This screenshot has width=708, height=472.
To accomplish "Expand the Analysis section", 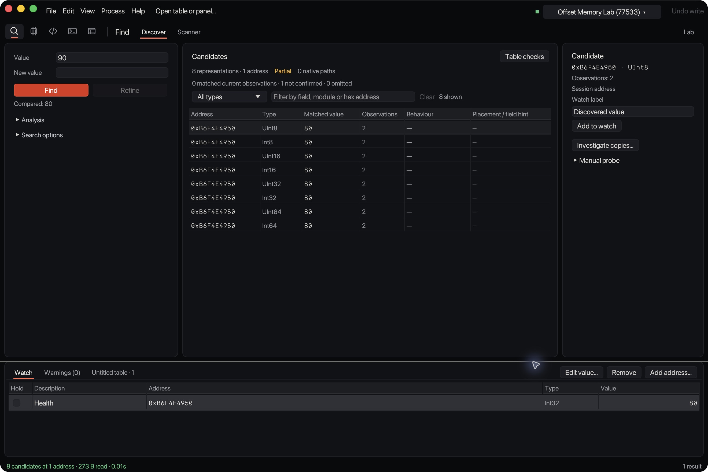I will (x=30, y=120).
